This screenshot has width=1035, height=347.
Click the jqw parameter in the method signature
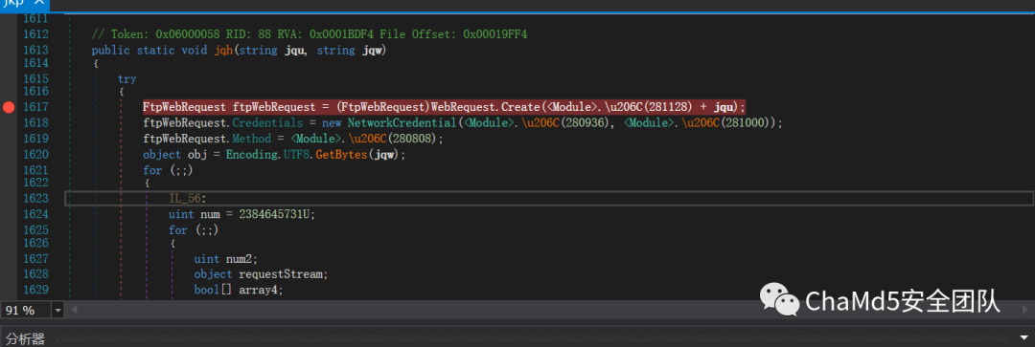click(373, 50)
